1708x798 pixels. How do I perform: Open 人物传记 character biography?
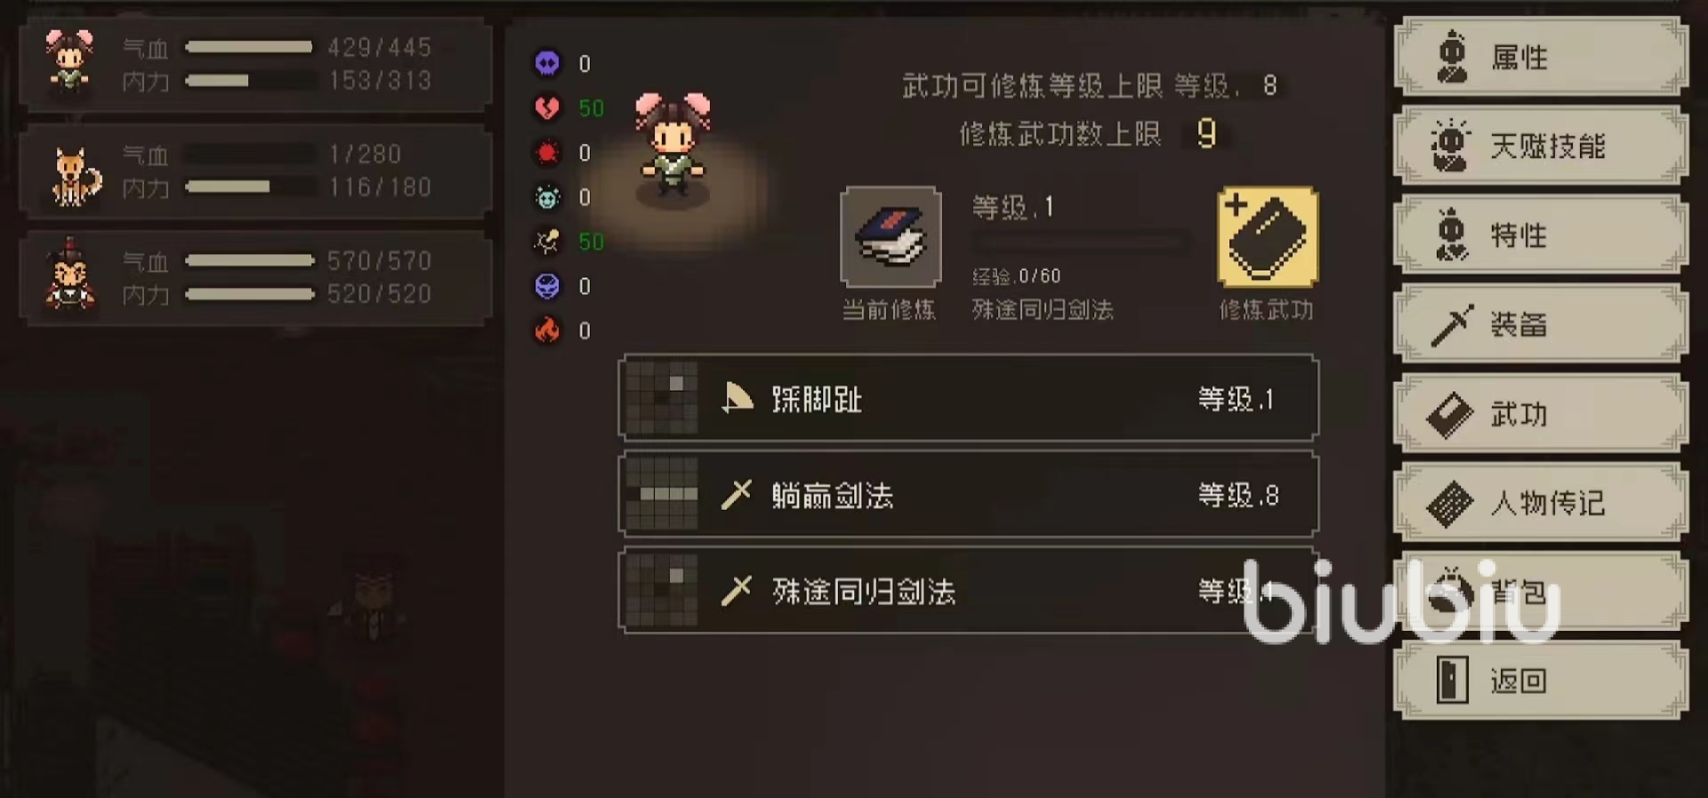(1541, 503)
